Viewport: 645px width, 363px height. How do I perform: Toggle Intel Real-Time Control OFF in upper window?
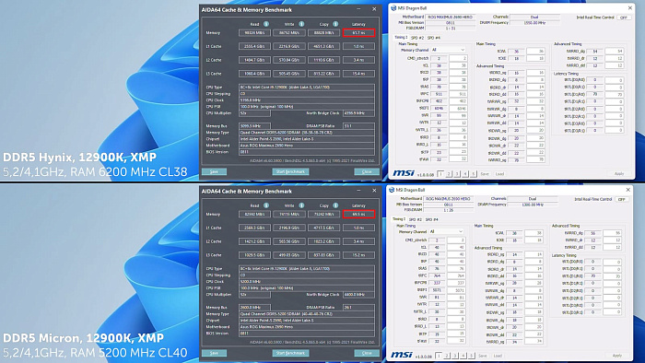pyautogui.click(x=624, y=18)
